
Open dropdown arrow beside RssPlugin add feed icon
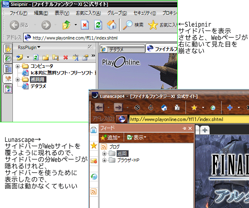point(28,57)
